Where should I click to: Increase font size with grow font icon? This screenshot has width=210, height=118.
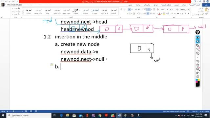coord(170,10)
